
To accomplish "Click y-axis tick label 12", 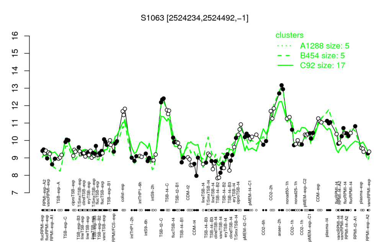I will (x=15, y=106).
